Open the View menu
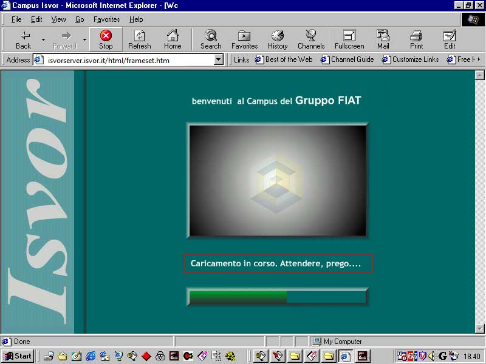The height and width of the screenshot is (364, 486). [58, 19]
